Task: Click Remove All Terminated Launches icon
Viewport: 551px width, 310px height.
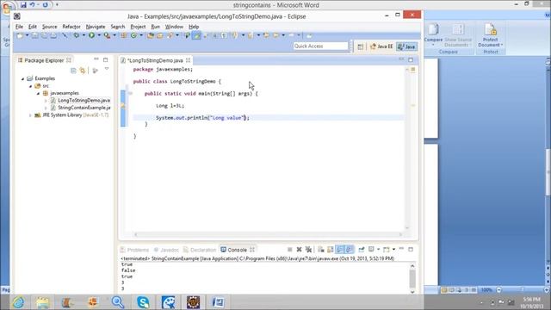Action: point(308,250)
